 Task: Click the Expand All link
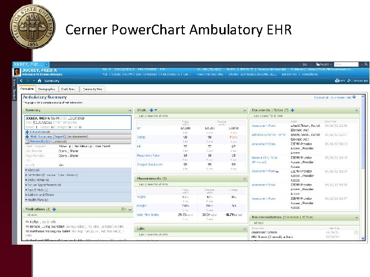click(x=321, y=97)
